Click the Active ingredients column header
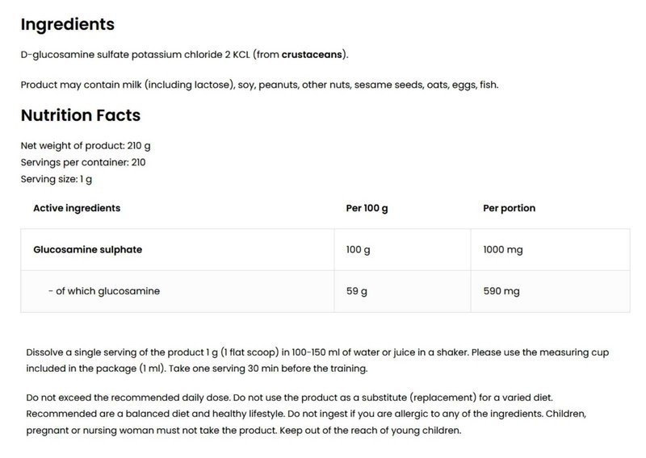Image resolution: width=646 pixels, height=458 pixels. click(x=77, y=208)
